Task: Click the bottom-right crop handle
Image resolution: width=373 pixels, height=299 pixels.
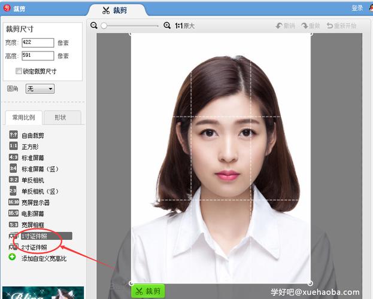Action: [311, 283]
